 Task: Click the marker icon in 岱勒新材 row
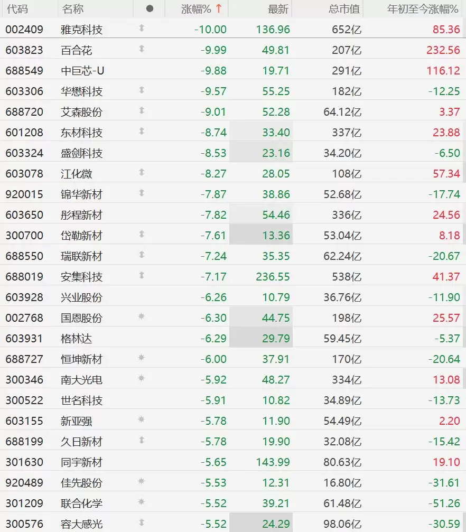[x=142, y=234]
